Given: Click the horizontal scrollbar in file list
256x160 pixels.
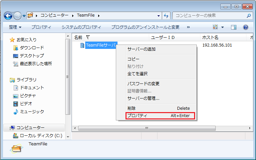Looking at the screenshot, I should coord(146,128).
